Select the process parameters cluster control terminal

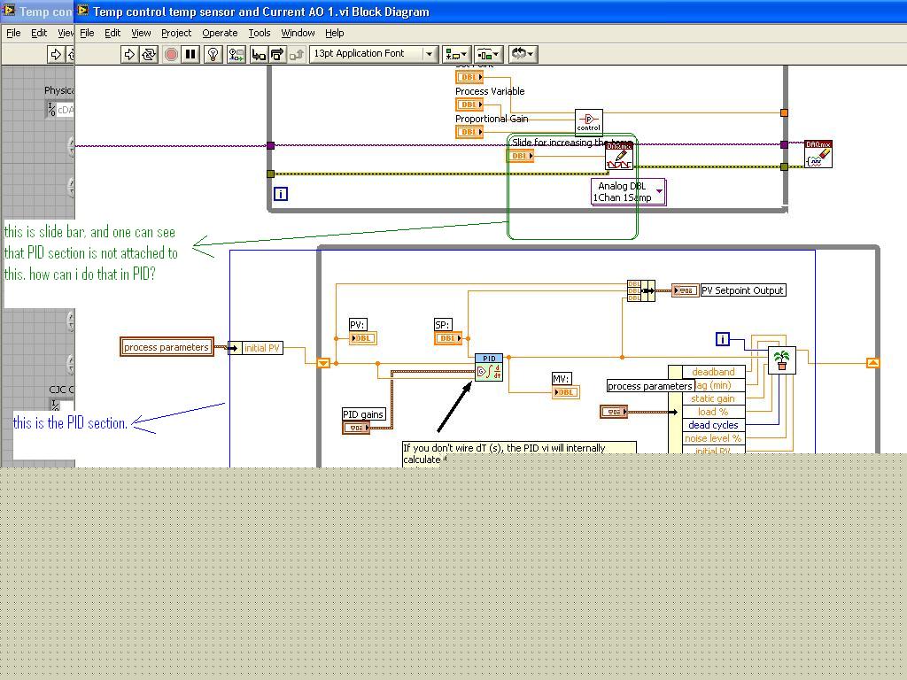(614, 412)
